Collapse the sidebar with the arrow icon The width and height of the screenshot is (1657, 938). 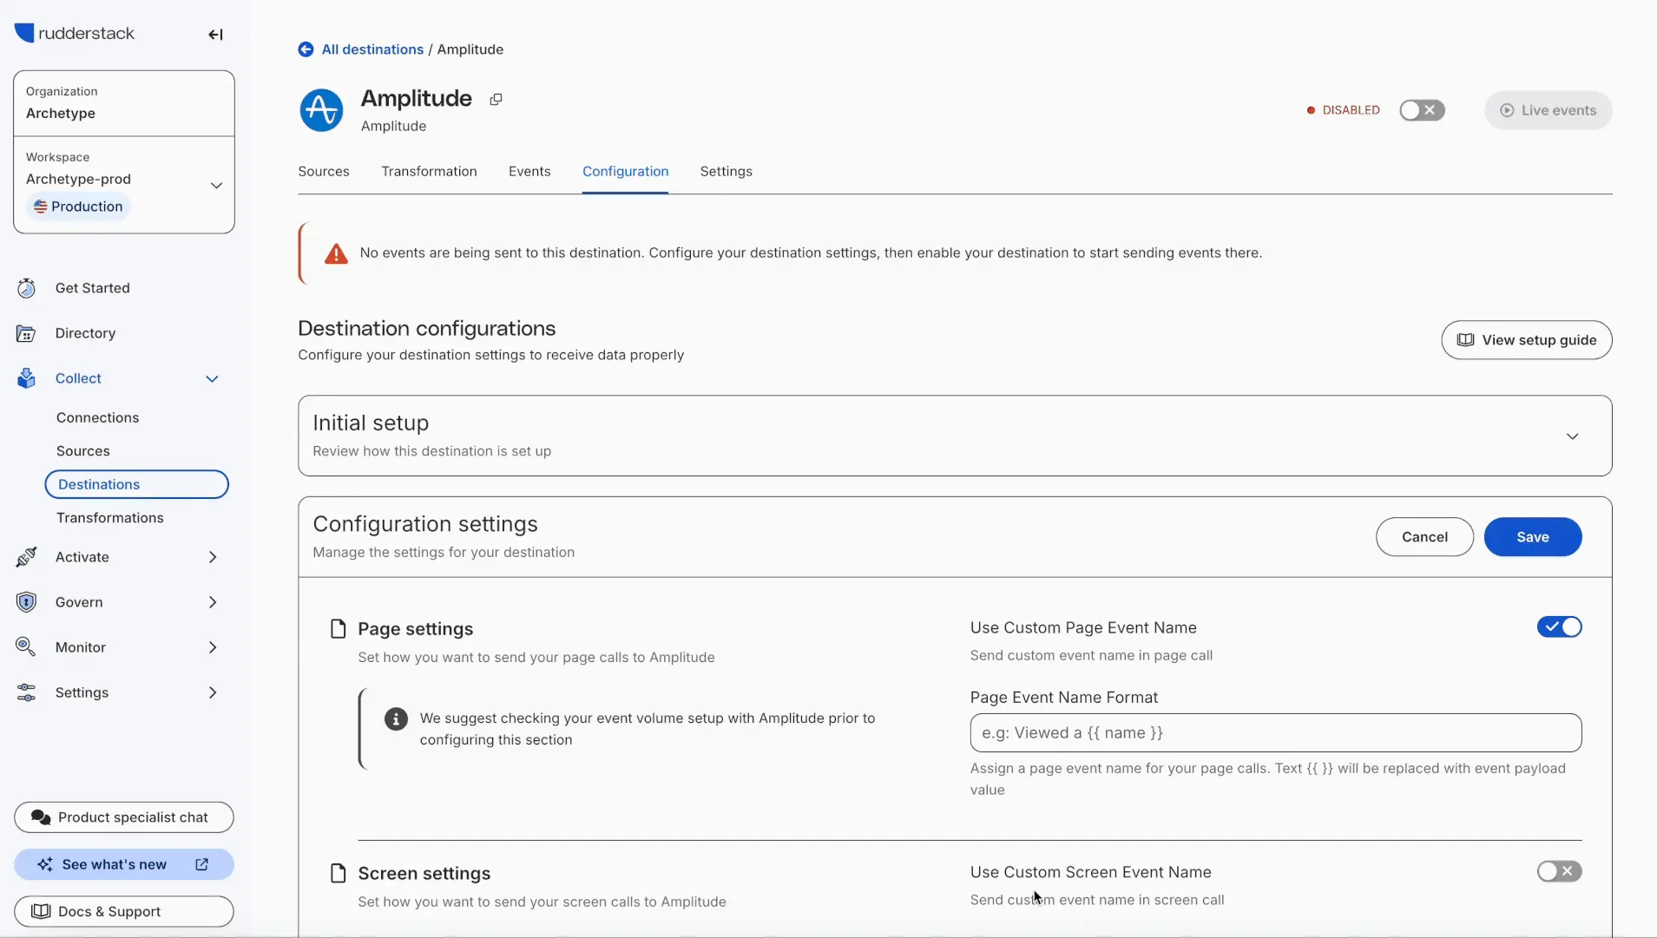215,35
